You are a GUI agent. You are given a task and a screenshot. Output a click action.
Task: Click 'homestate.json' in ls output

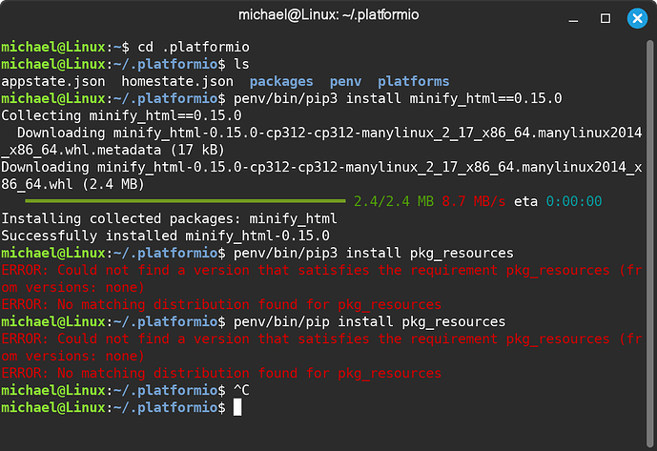177,81
